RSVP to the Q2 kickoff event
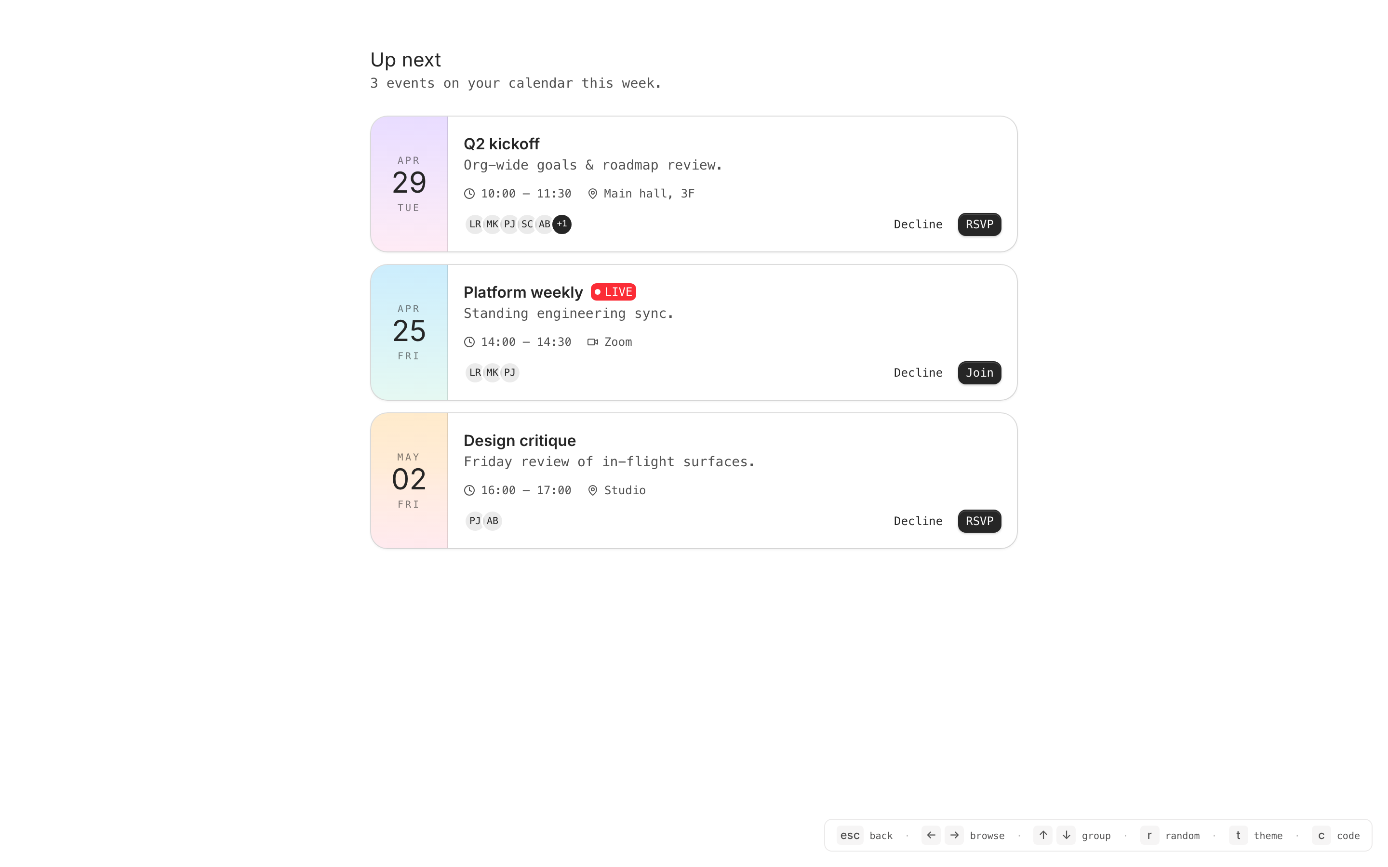Screen dimensions: 1388x867 pos(979,224)
